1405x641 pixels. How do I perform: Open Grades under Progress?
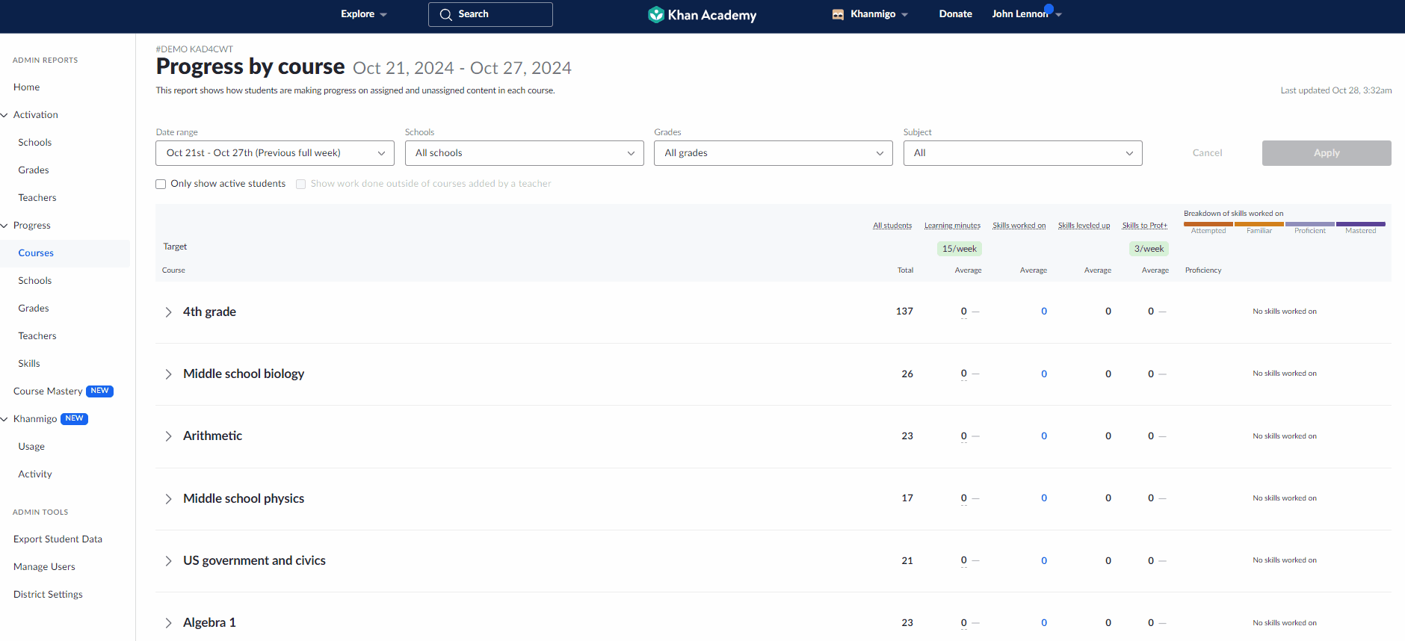click(x=34, y=309)
